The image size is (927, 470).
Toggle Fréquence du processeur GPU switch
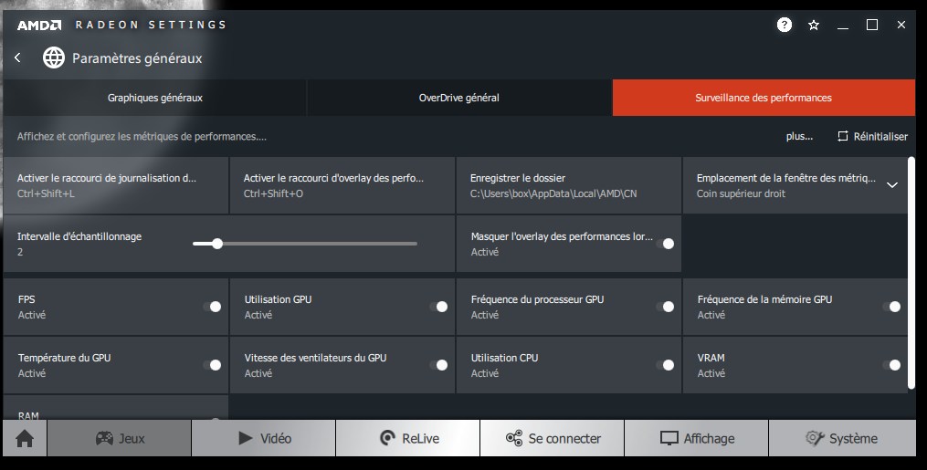tap(665, 307)
